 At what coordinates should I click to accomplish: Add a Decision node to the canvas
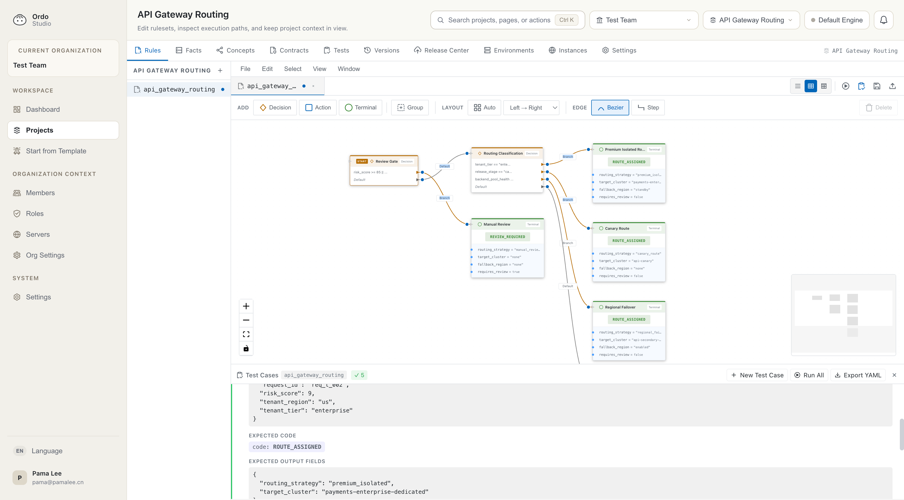275,108
